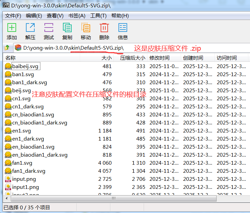Open the Edit (编辑) menu
Viewport: 250px width, 213px height.
click(x=34, y=16)
